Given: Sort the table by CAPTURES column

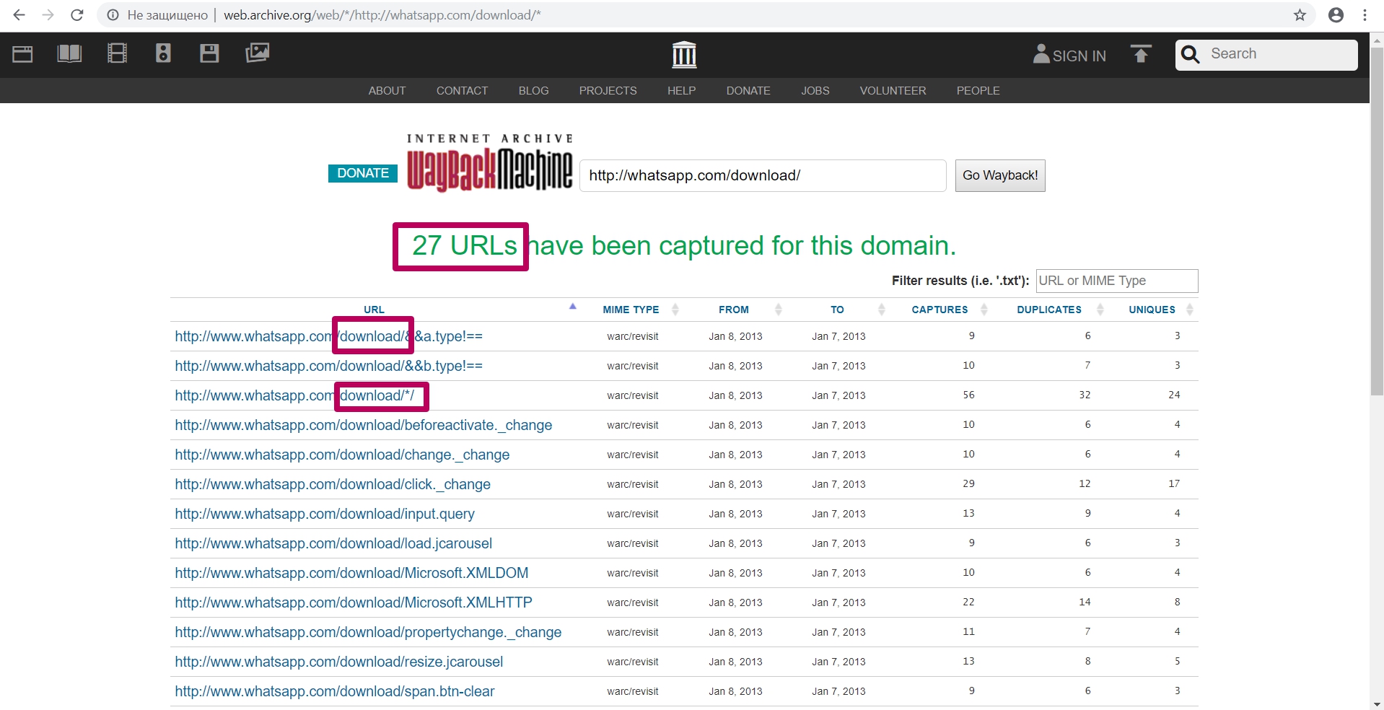Looking at the screenshot, I should coord(940,310).
